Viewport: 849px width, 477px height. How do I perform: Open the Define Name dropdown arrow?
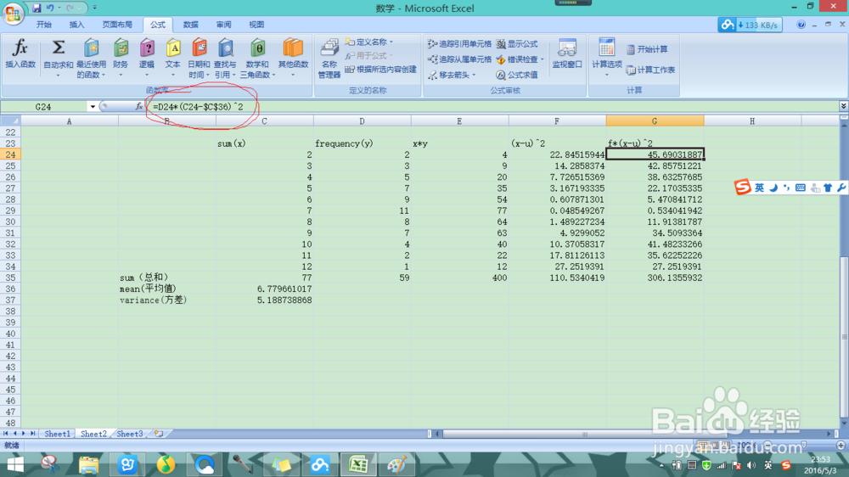(391, 42)
